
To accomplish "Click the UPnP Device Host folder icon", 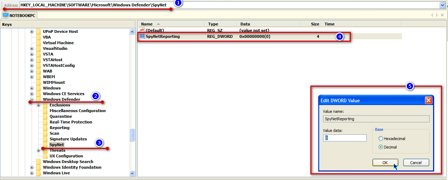I will click(38, 31).
